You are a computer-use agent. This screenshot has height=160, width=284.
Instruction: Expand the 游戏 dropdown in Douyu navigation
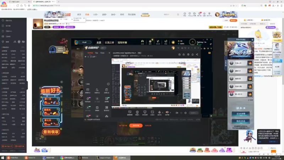pos(113,15)
